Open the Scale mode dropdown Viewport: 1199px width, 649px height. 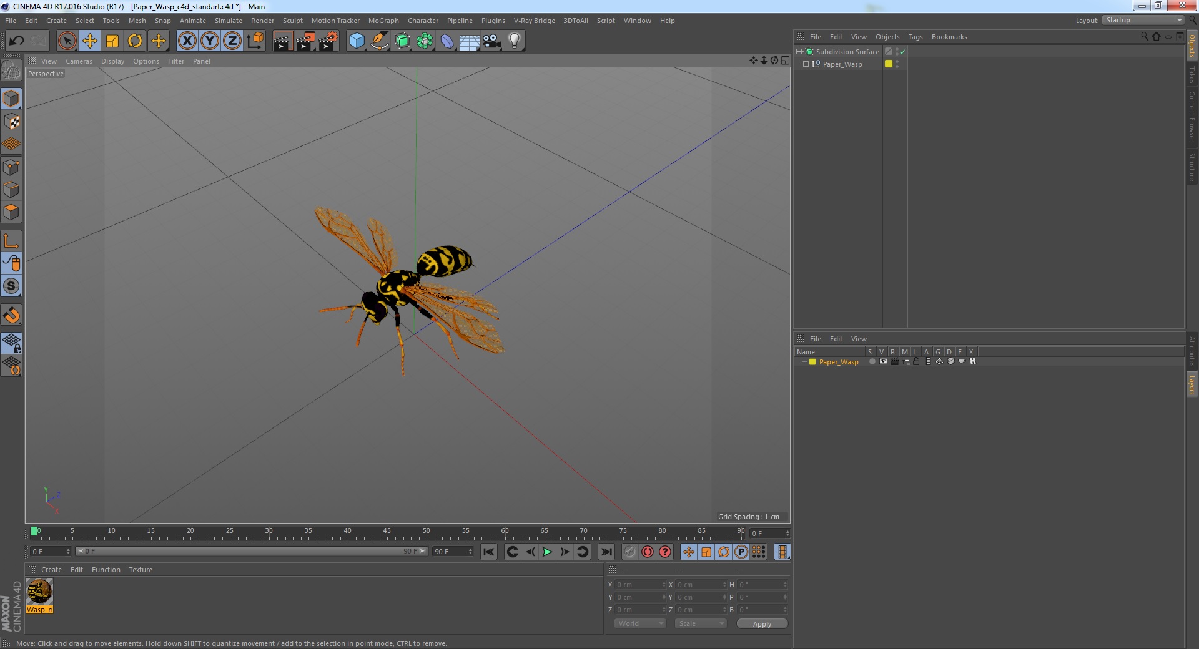(701, 623)
